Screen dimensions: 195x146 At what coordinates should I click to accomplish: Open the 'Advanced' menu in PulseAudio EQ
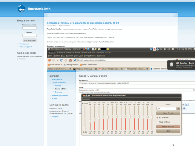point(86,99)
